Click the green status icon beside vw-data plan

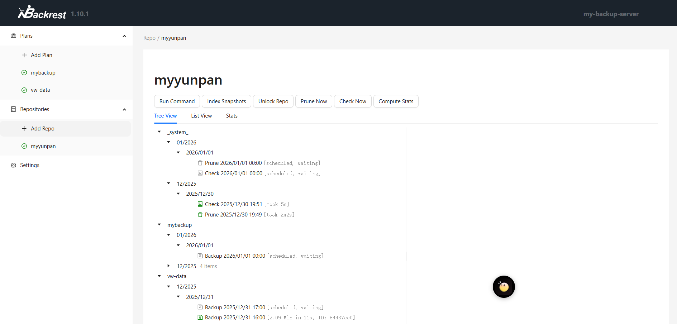[24, 90]
